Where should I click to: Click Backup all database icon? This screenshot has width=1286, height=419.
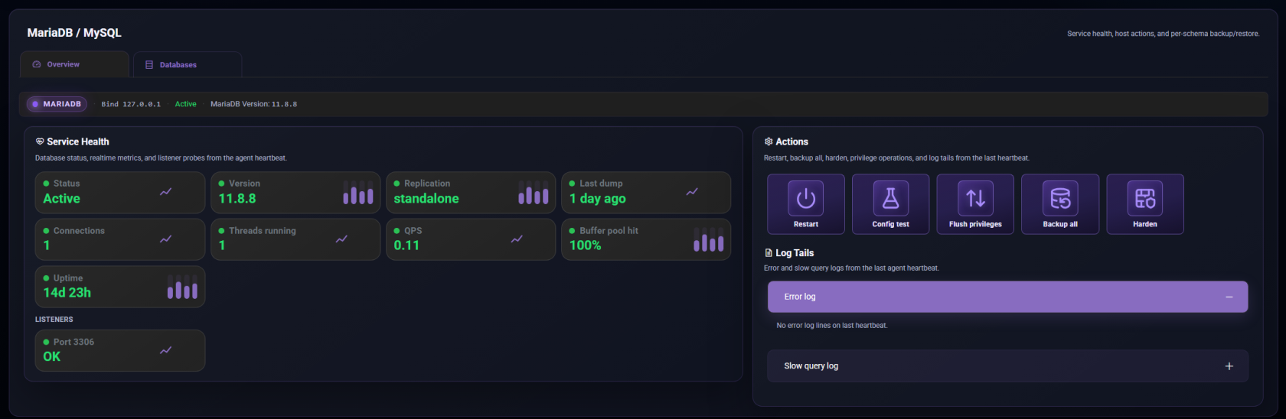click(1060, 199)
